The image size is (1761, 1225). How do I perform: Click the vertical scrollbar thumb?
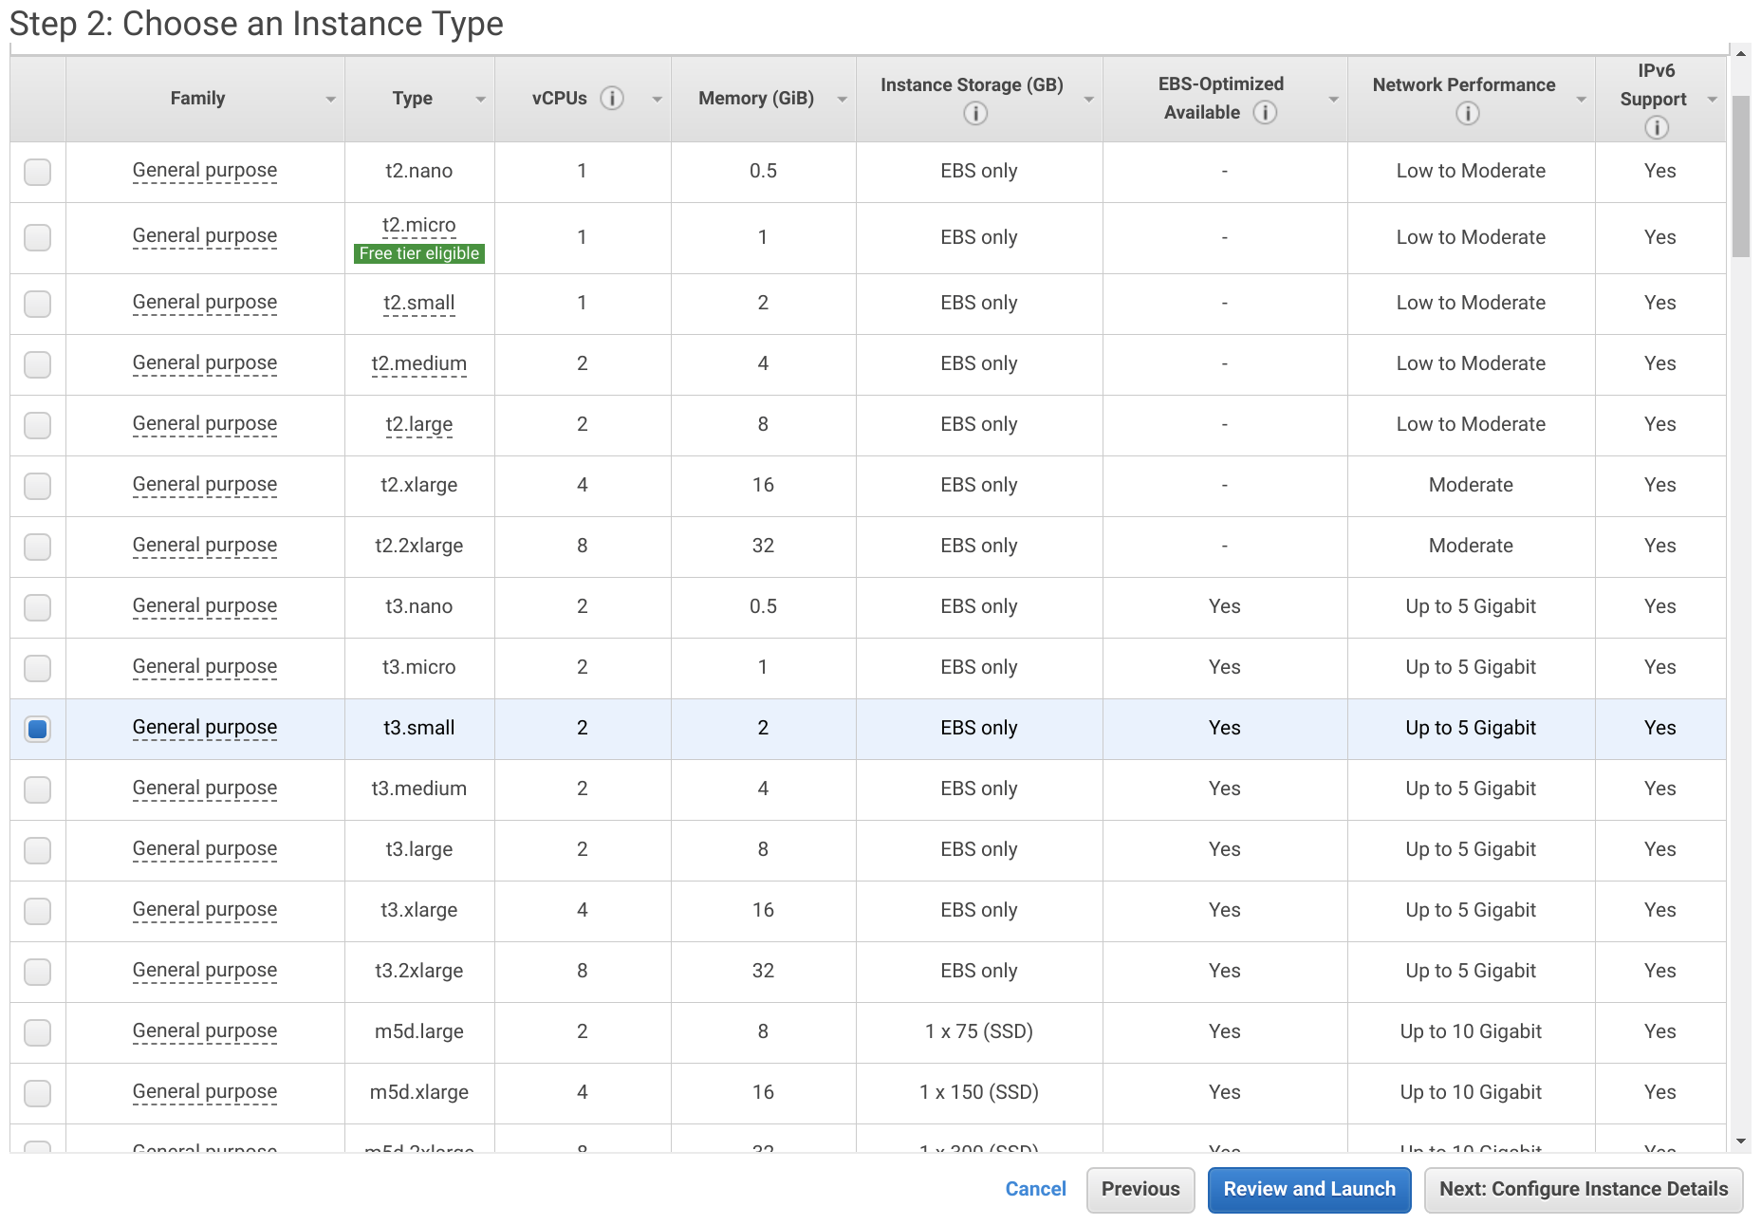tap(1740, 176)
